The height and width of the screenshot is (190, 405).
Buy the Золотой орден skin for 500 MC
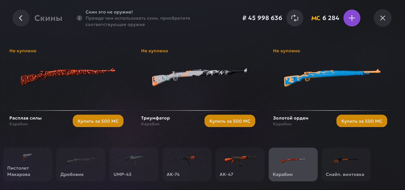[x=362, y=121]
